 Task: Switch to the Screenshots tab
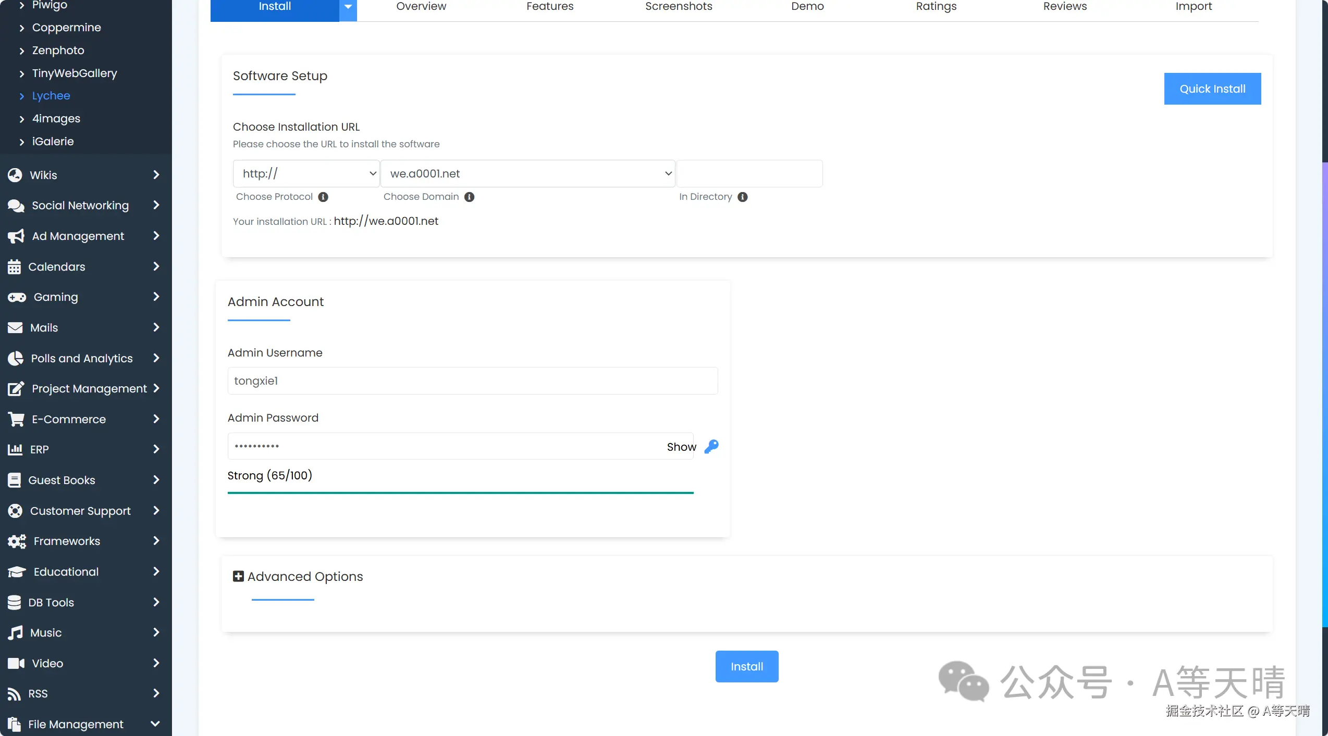pos(678,7)
